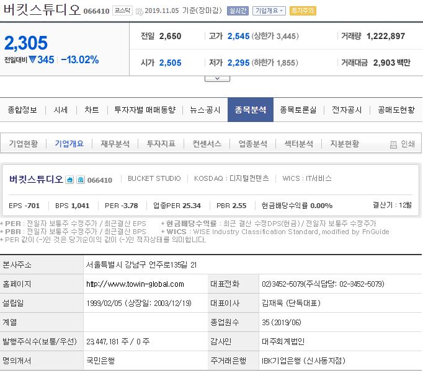Click the 시가 value 2,505
The height and width of the screenshot is (371, 423).
pos(170,63)
